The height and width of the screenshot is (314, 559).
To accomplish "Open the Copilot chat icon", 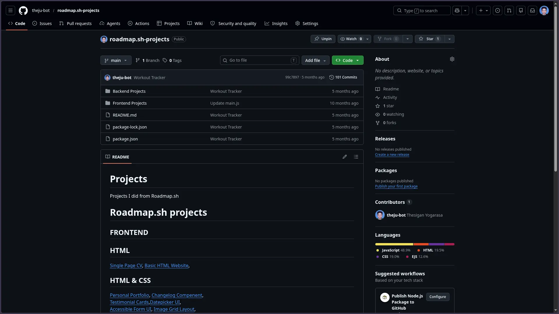I will pos(457,10).
